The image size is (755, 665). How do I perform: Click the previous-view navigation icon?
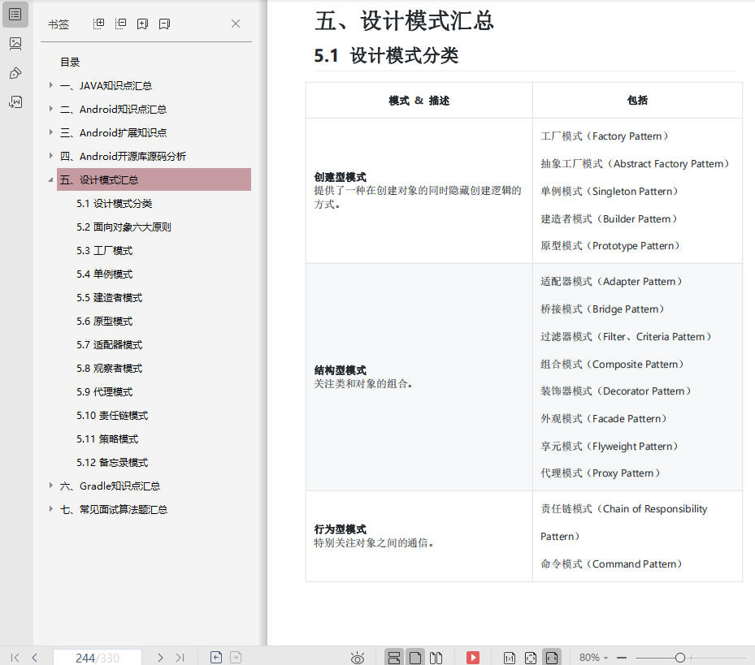click(217, 658)
